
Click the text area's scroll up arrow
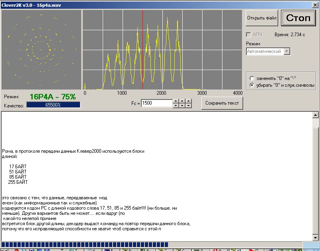pyautogui.click(x=315, y=115)
